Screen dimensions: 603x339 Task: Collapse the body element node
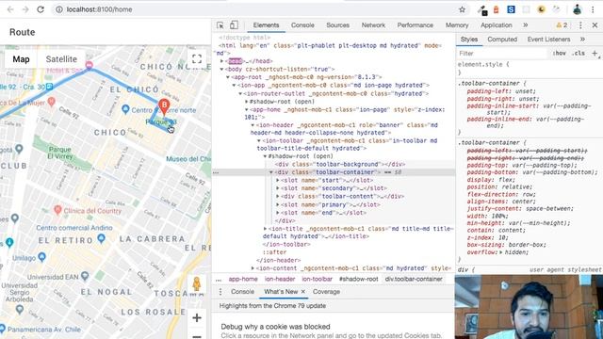pyautogui.click(x=222, y=69)
